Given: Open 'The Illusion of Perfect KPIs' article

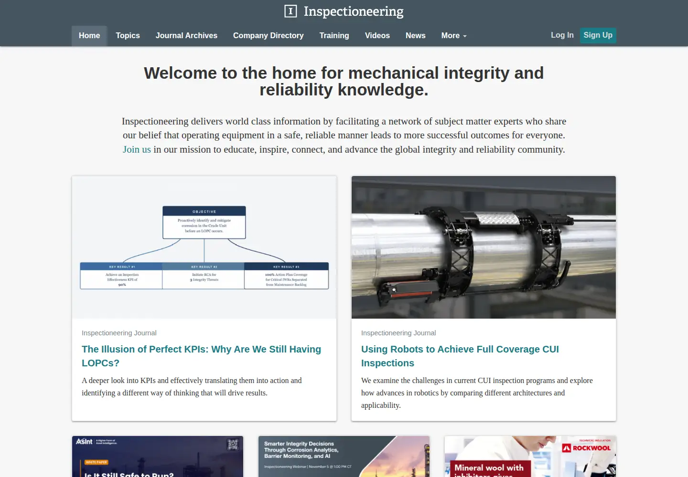Looking at the screenshot, I should (x=201, y=356).
